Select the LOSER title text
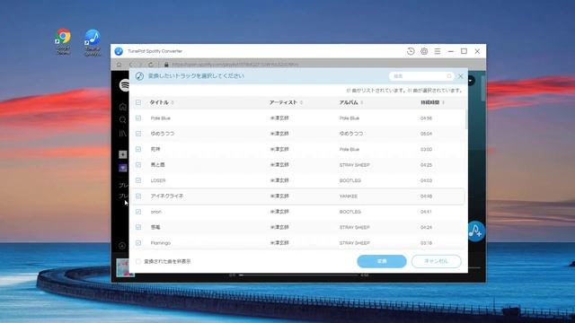Image resolution: width=575 pixels, height=323 pixels. click(x=158, y=180)
